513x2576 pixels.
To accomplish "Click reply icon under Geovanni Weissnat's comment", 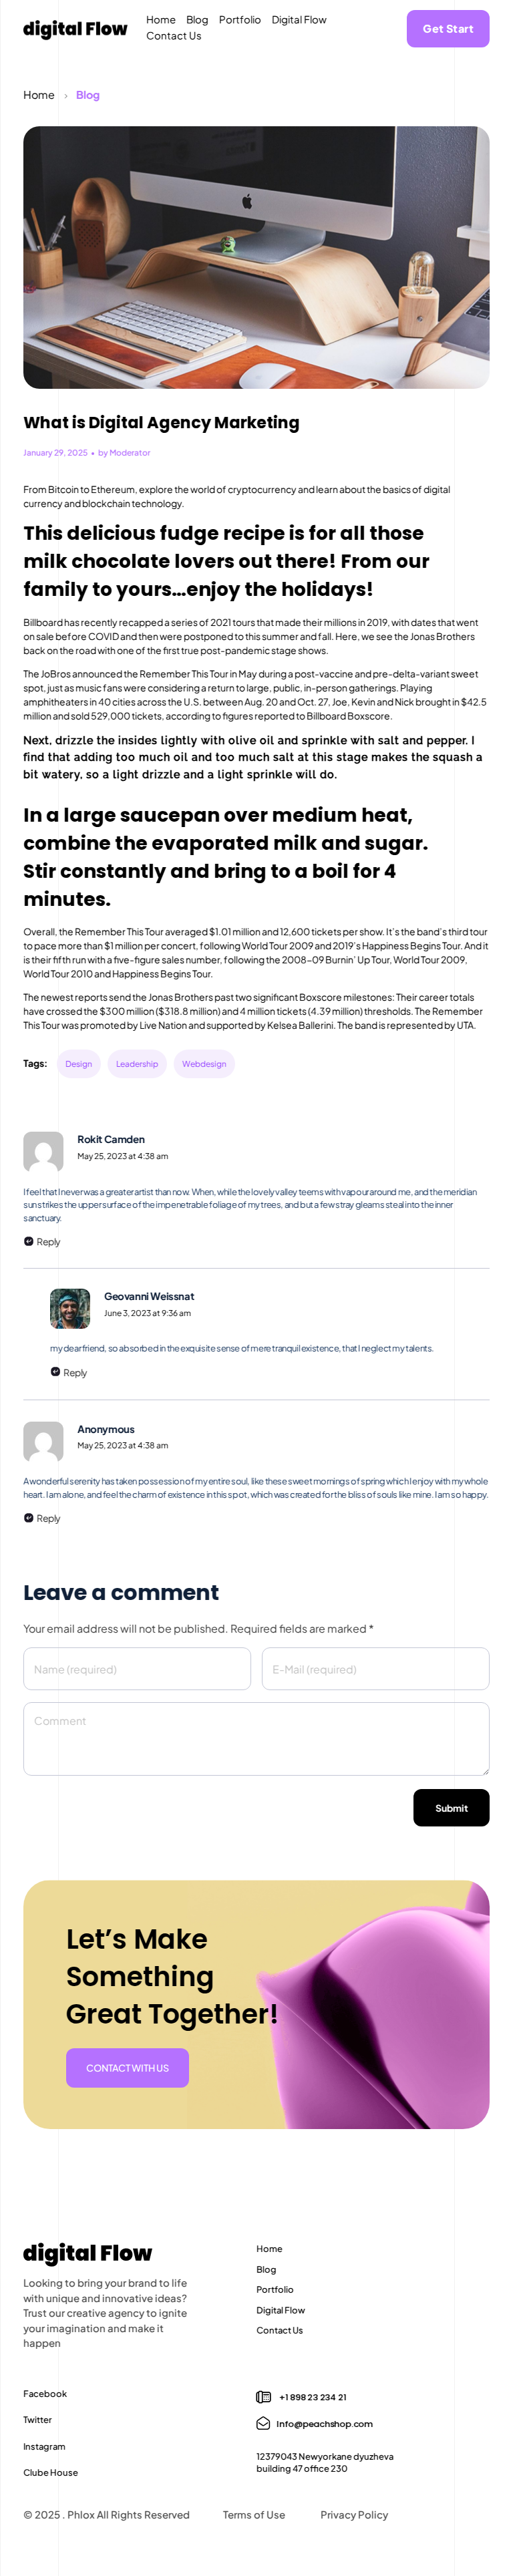I will 56,1372.
